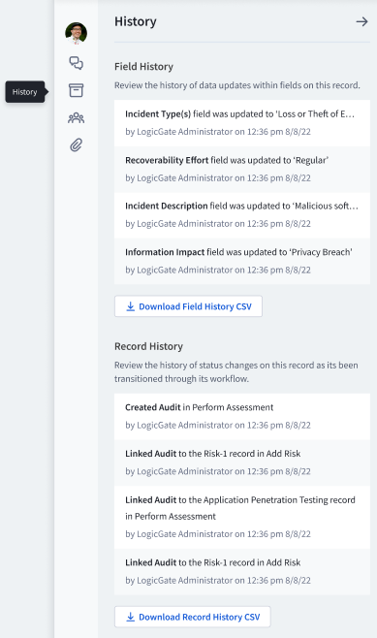Click Download Record History CSV button
Screen dimensions: 377x638
(192, 617)
